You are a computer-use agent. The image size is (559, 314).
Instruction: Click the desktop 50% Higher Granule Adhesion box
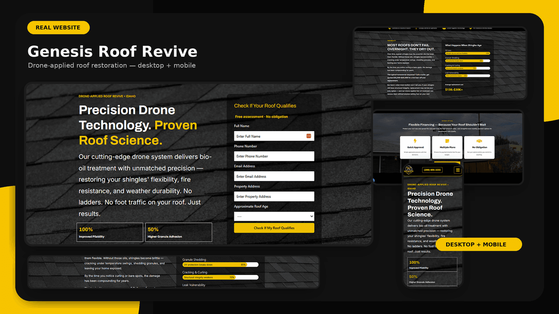[x=178, y=232]
